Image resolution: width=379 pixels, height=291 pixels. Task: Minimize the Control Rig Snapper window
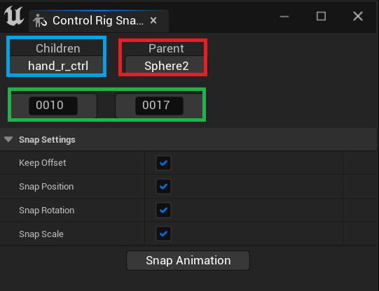(284, 16)
